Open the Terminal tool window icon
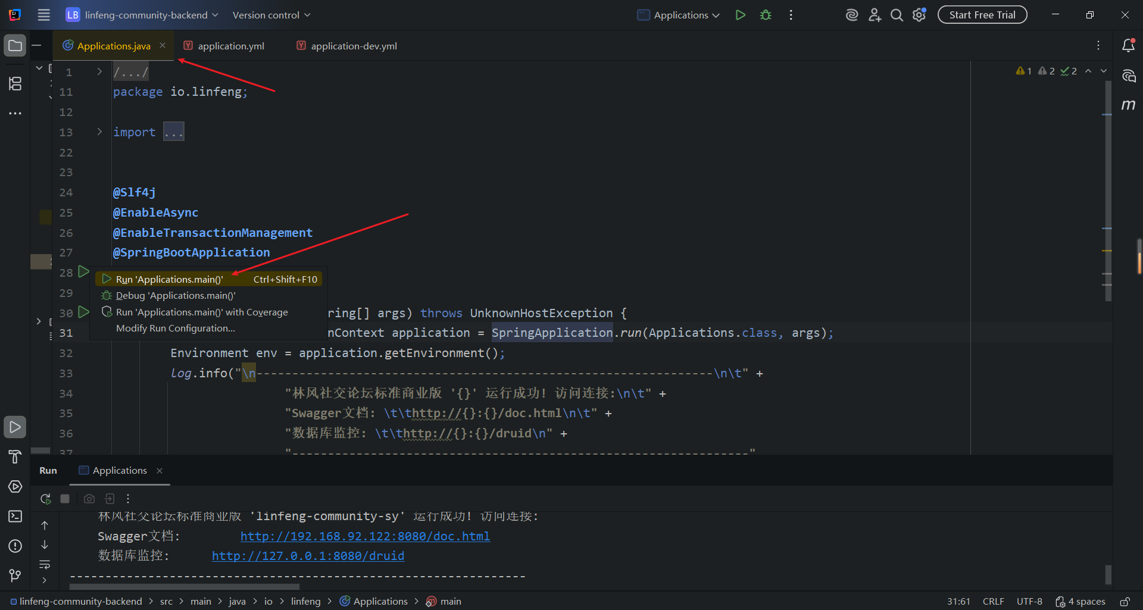Screen dimensions: 1143x610 tap(15, 517)
